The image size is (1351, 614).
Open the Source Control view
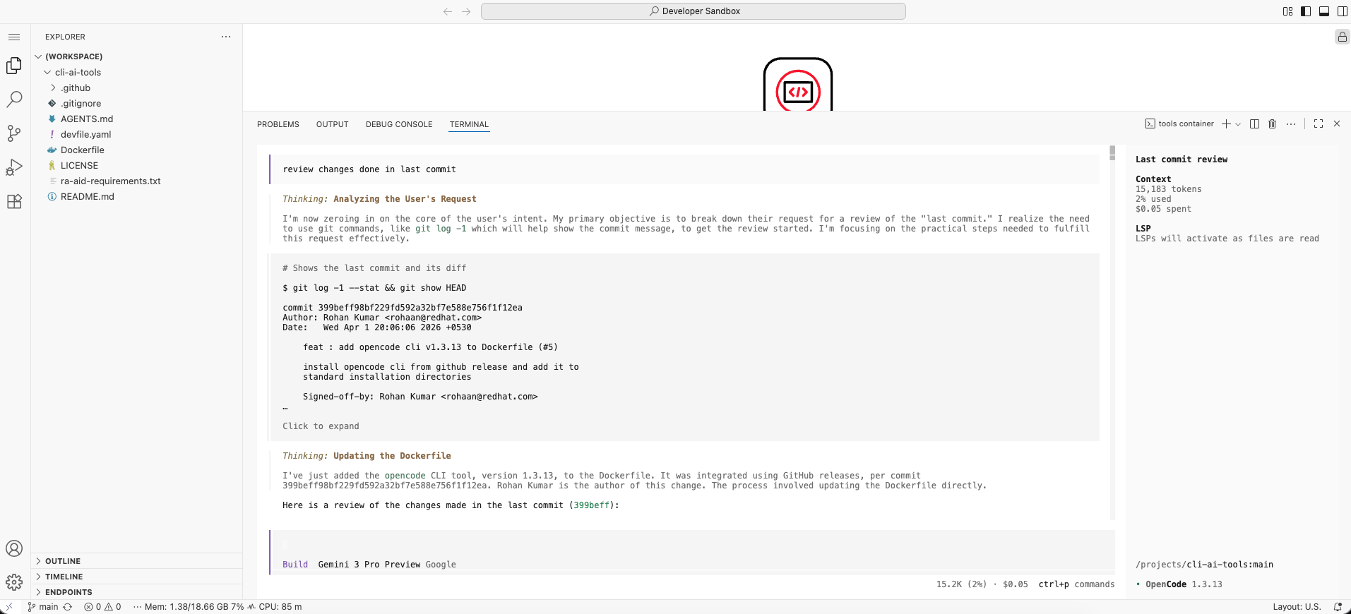tap(14, 133)
